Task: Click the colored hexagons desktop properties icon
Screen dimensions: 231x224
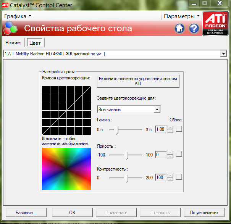Action: (10, 28)
